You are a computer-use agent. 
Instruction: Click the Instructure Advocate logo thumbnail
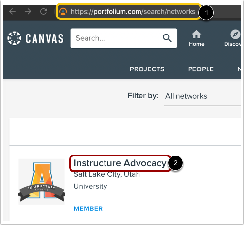(41, 182)
